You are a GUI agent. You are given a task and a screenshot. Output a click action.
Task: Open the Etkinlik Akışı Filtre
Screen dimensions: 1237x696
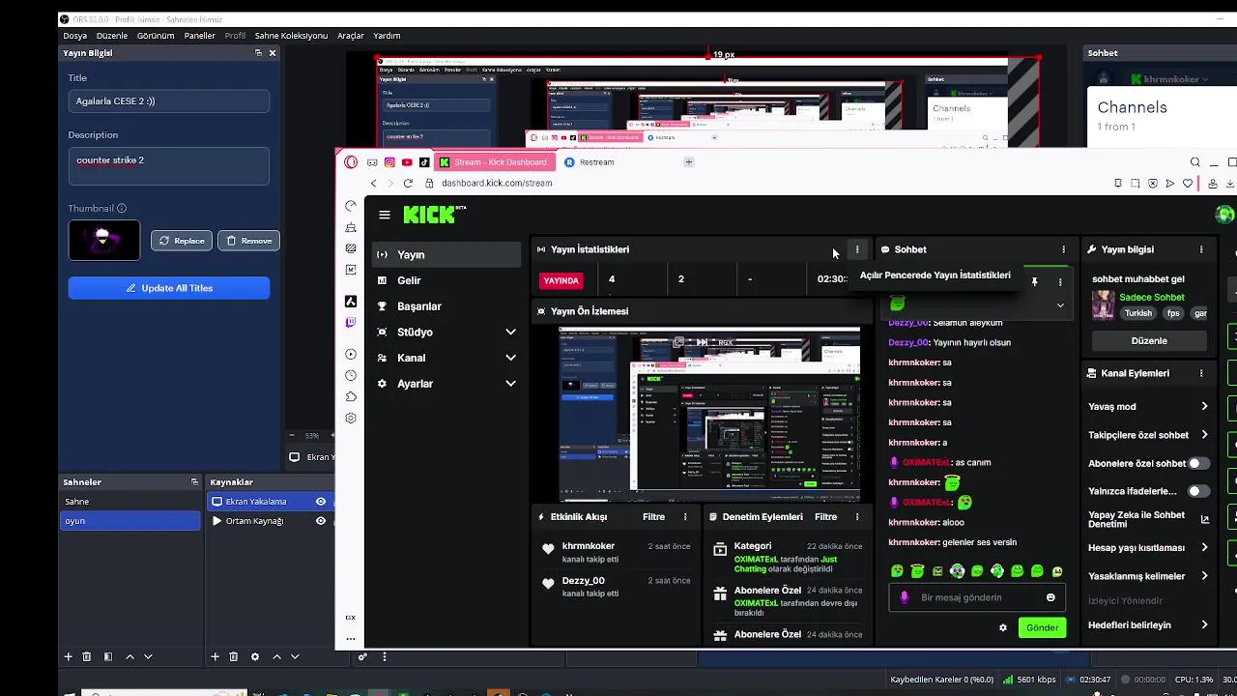pyautogui.click(x=653, y=517)
